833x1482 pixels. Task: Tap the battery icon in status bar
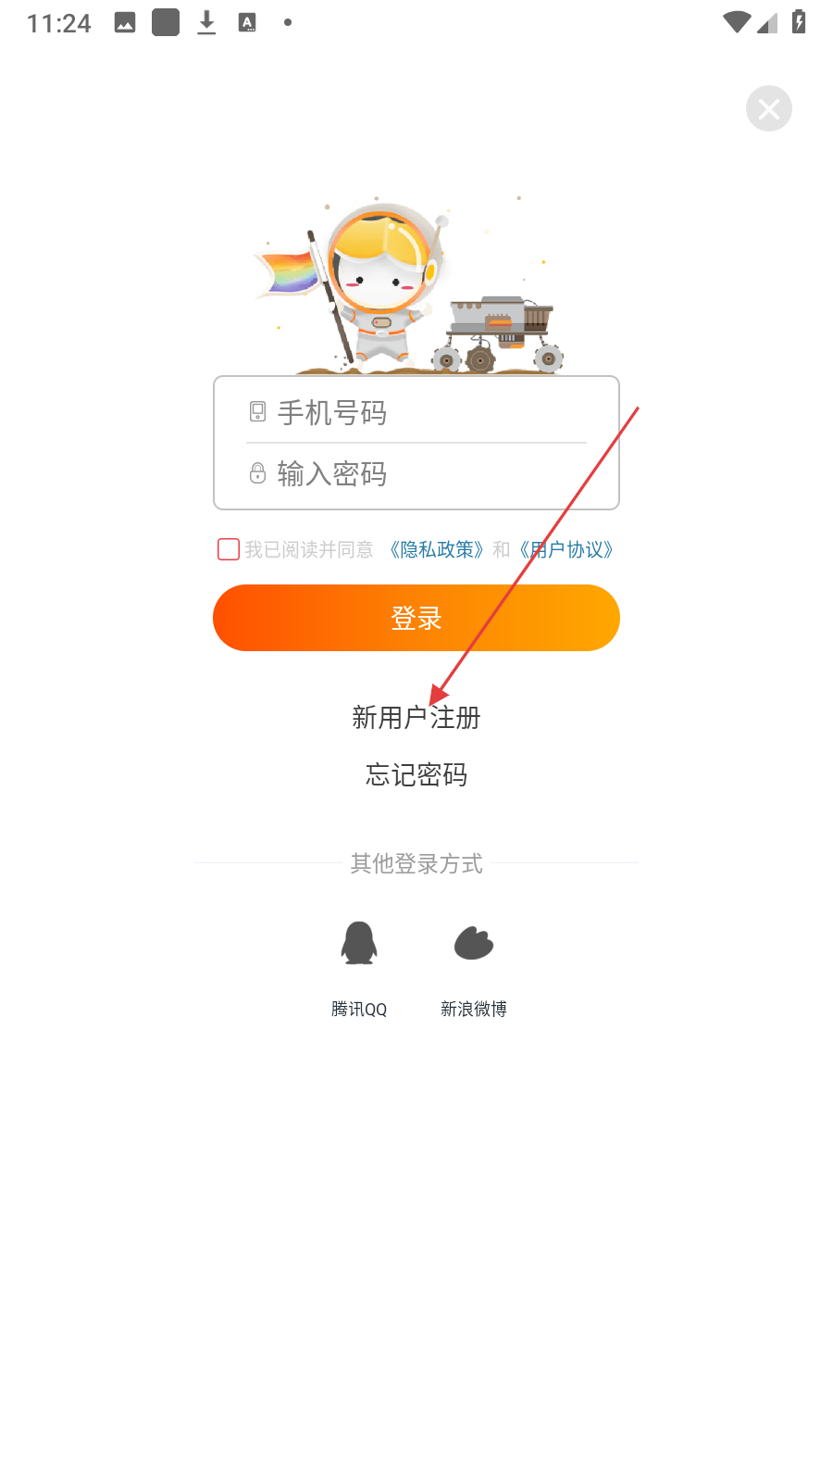pyautogui.click(x=799, y=21)
